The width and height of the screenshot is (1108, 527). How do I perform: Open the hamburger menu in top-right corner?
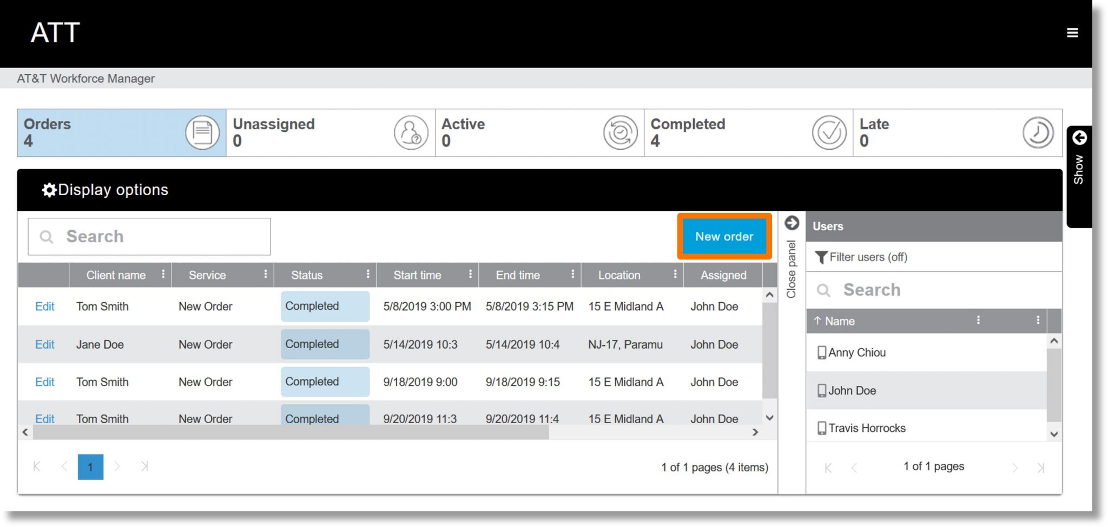point(1072,32)
